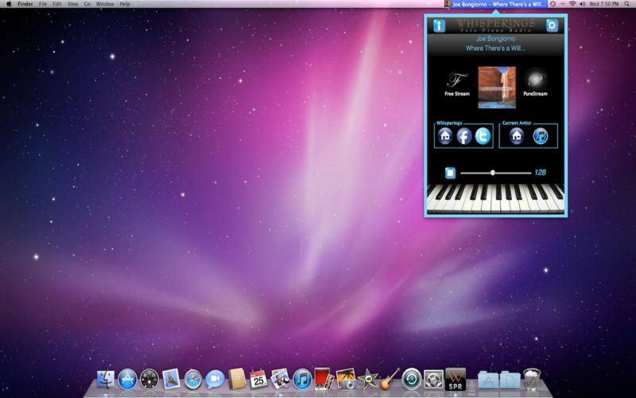This screenshot has width=636, height=398.
Task: Open the Trash in the Dock
Action: pos(532,380)
